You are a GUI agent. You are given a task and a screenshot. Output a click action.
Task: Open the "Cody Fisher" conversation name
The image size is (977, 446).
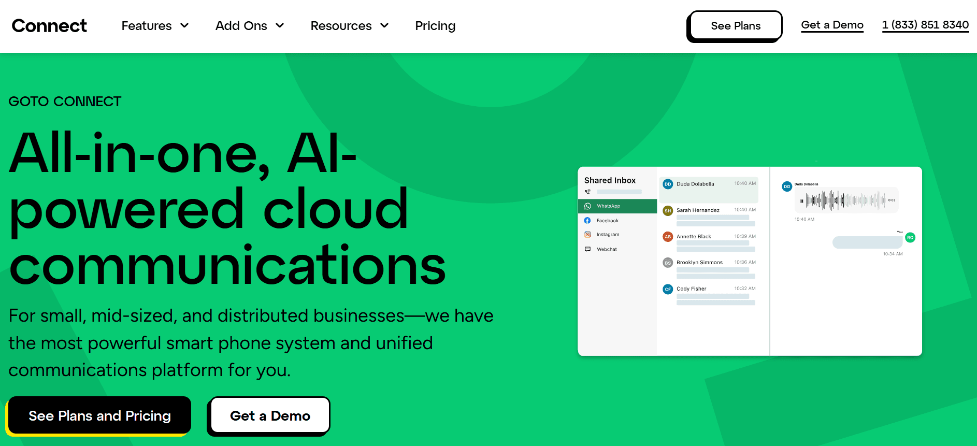pyautogui.click(x=691, y=289)
